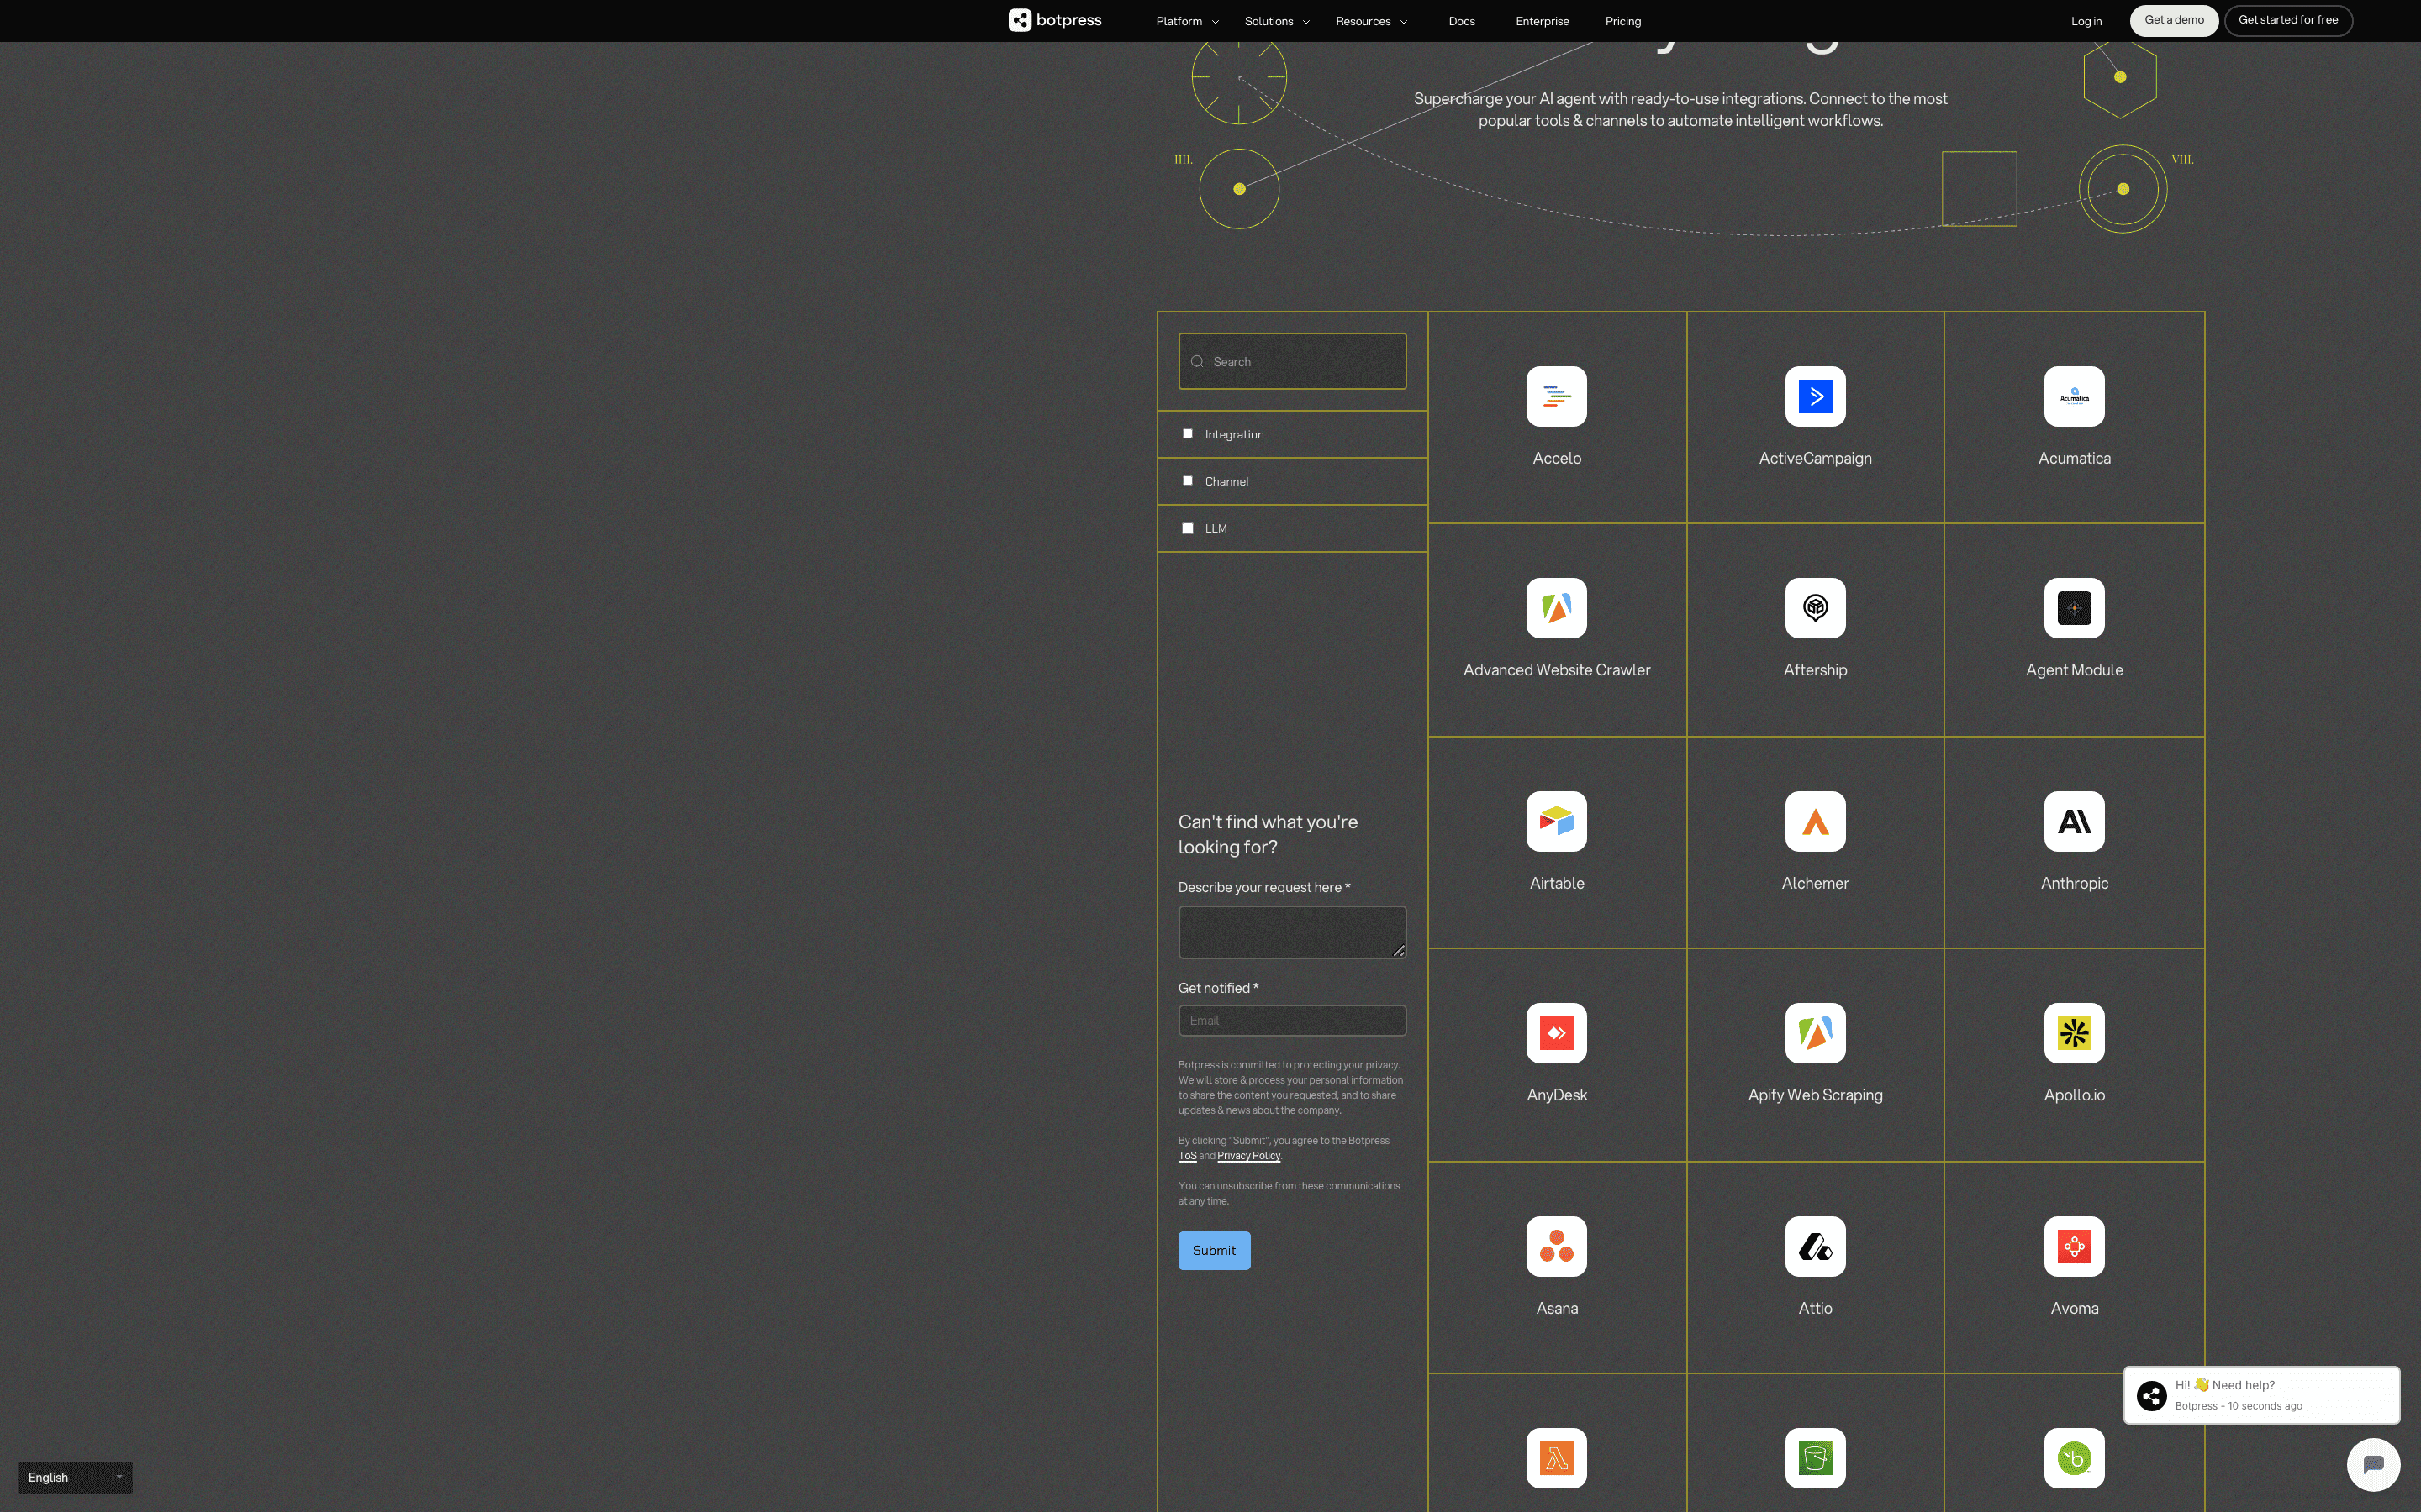Open the Avoma integration icon

[x=2074, y=1246]
